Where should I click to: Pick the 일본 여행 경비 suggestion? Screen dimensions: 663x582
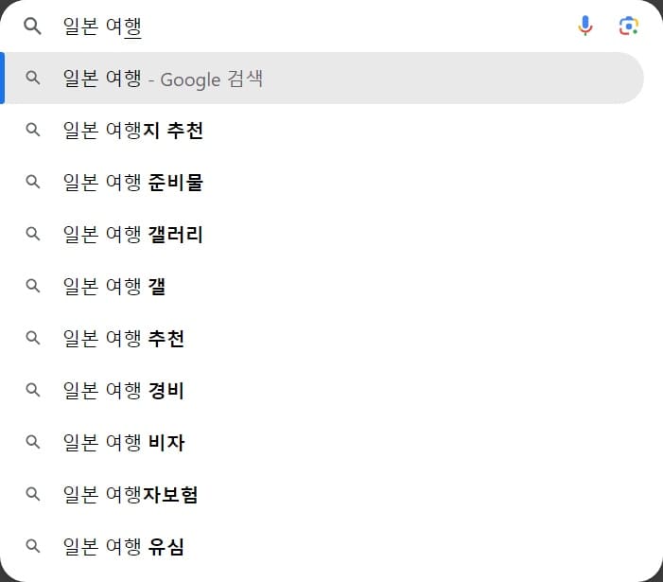pyautogui.click(x=124, y=391)
